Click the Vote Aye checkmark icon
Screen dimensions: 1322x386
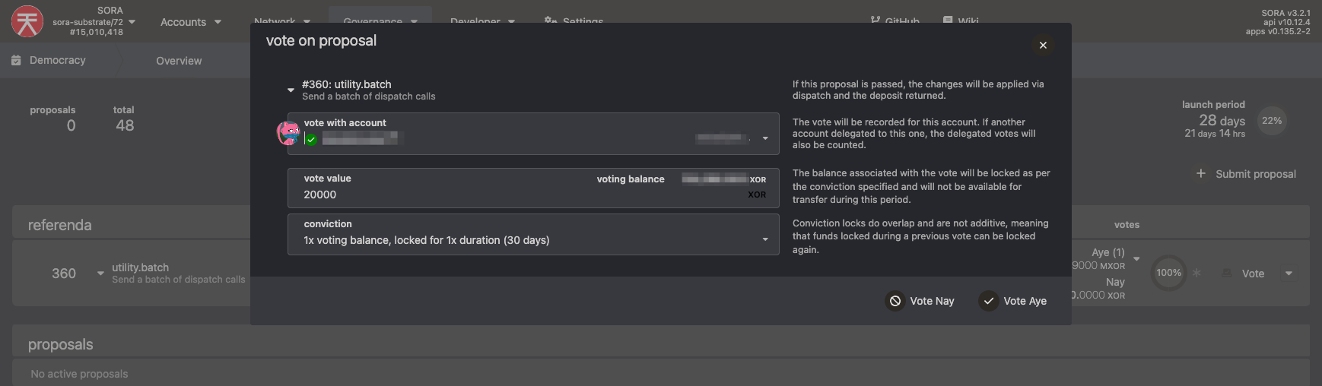pyautogui.click(x=988, y=301)
